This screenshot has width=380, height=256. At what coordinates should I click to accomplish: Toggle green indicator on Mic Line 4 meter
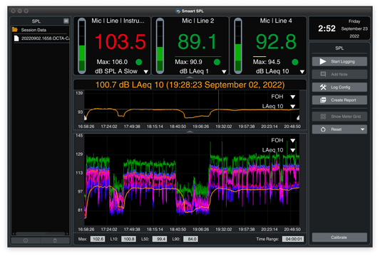coord(295,62)
